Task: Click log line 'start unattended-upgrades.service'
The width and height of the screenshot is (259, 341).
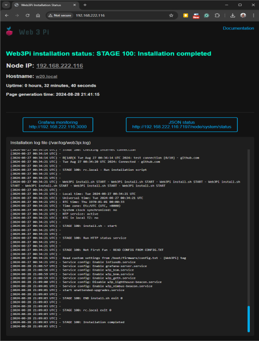Action: point(67,290)
